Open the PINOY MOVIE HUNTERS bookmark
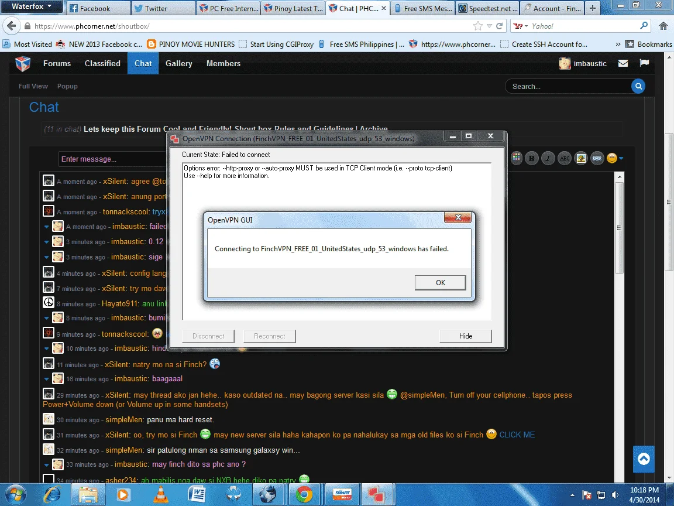 click(191, 45)
